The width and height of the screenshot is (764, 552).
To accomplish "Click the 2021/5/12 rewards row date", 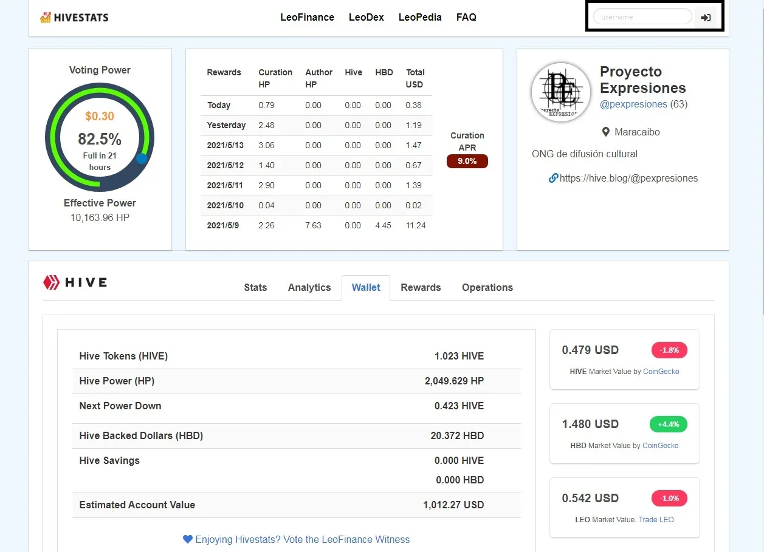I will point(225,165).
